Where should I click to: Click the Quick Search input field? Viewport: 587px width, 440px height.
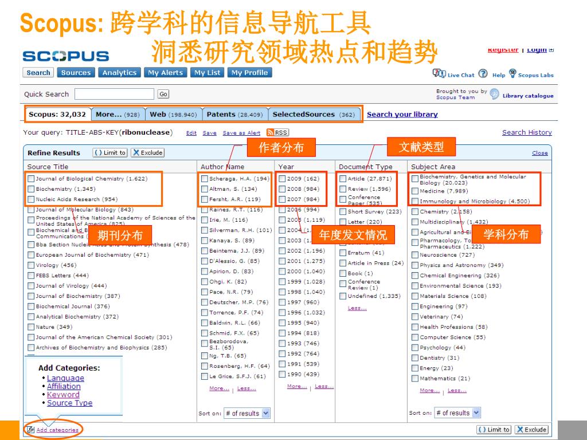point(114,94)
